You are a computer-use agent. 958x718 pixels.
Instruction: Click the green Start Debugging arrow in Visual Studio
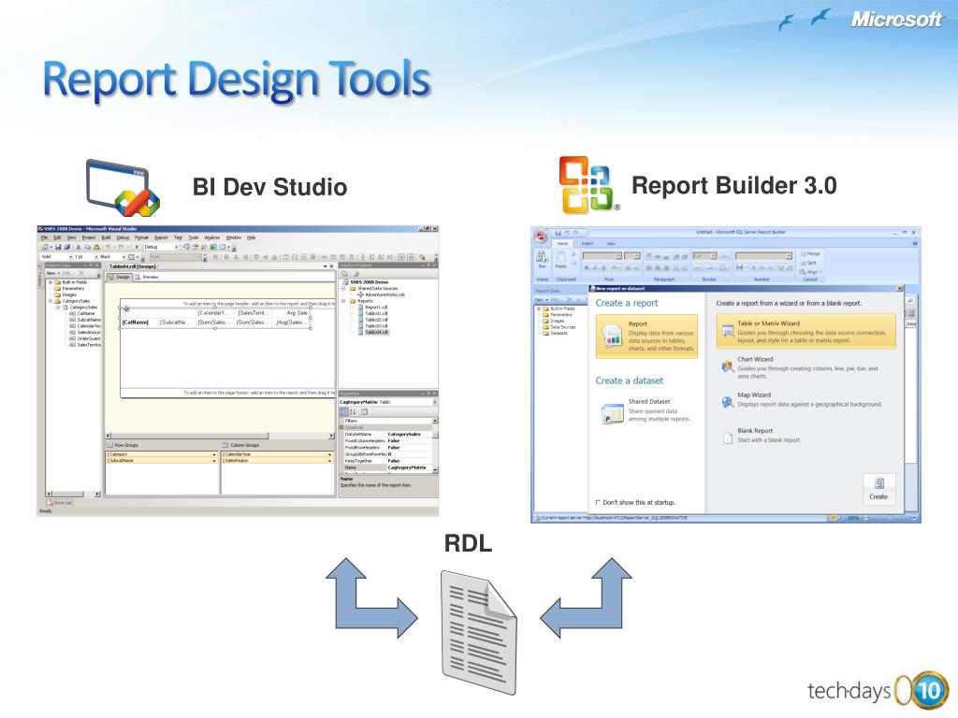tap(137, 247)
